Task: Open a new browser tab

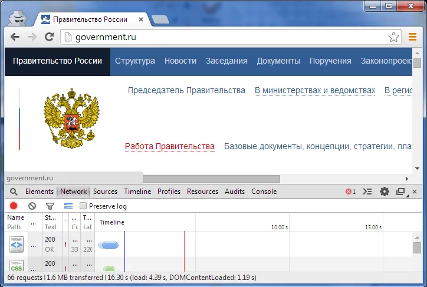Action: tap(160, 19)
